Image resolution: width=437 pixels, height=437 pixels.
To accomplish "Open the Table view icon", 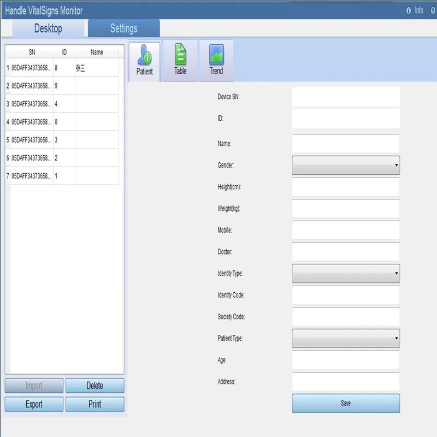I will (180, 60).
